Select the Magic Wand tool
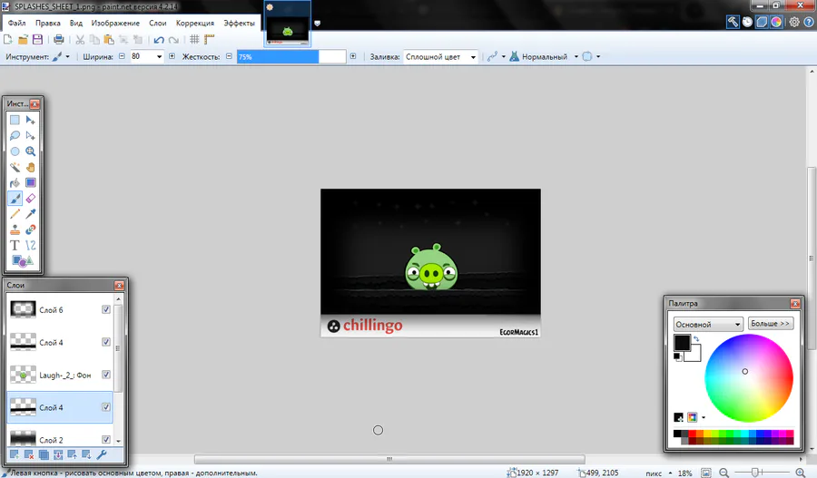This screenshot has width=817, height=478. tap(15, 167)
